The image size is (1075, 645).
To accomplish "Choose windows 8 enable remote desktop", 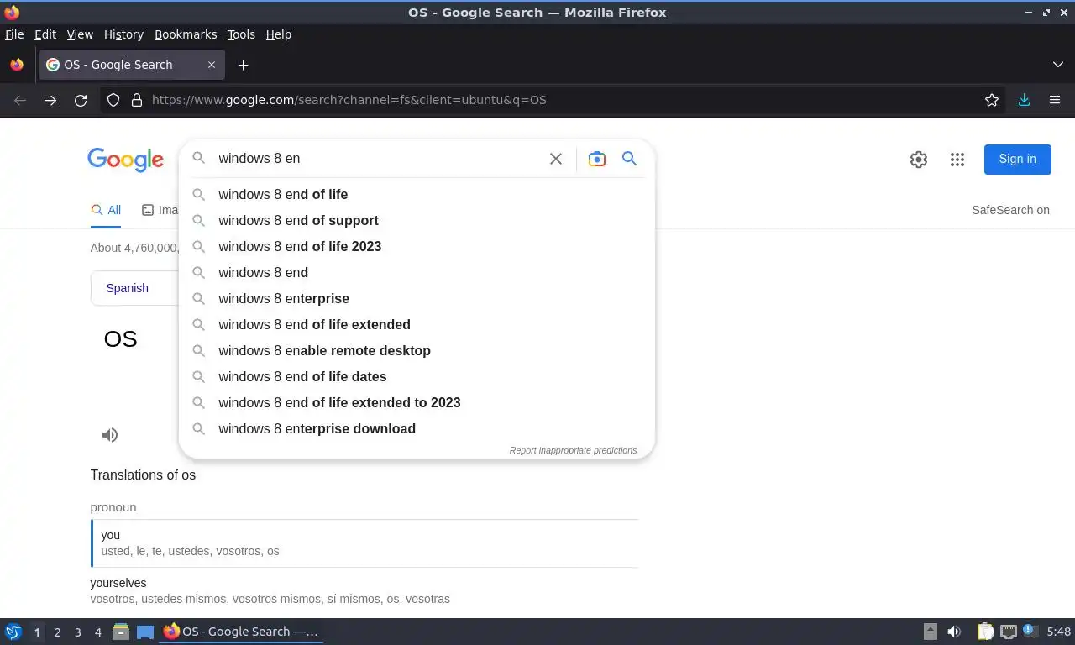I will [x=417, y=350].
